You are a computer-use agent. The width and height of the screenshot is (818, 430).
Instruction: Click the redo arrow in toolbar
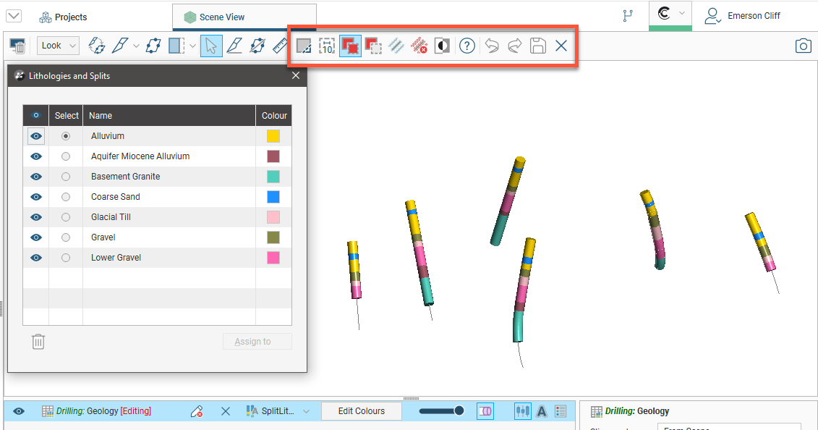tap(514, 46)
